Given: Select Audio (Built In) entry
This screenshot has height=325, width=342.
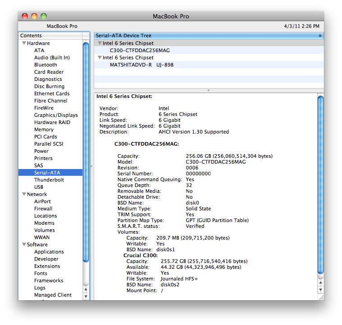Looking at the screenshot, I should [52, 58].
